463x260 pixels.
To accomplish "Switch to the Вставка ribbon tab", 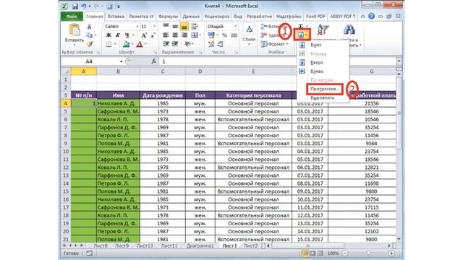I will pyautogui.click(x=116, y=17).
